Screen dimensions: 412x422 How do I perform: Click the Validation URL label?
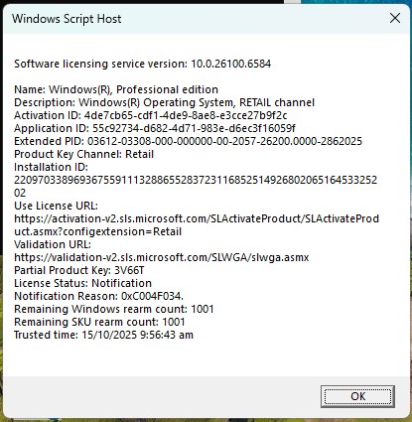click(x=53, y=244)
